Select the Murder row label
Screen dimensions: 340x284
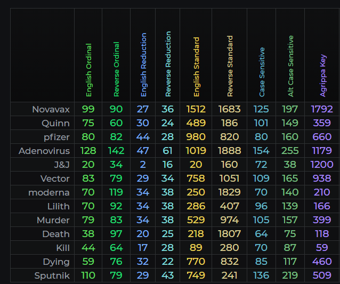pyautogui.click(x=53, y=220)
